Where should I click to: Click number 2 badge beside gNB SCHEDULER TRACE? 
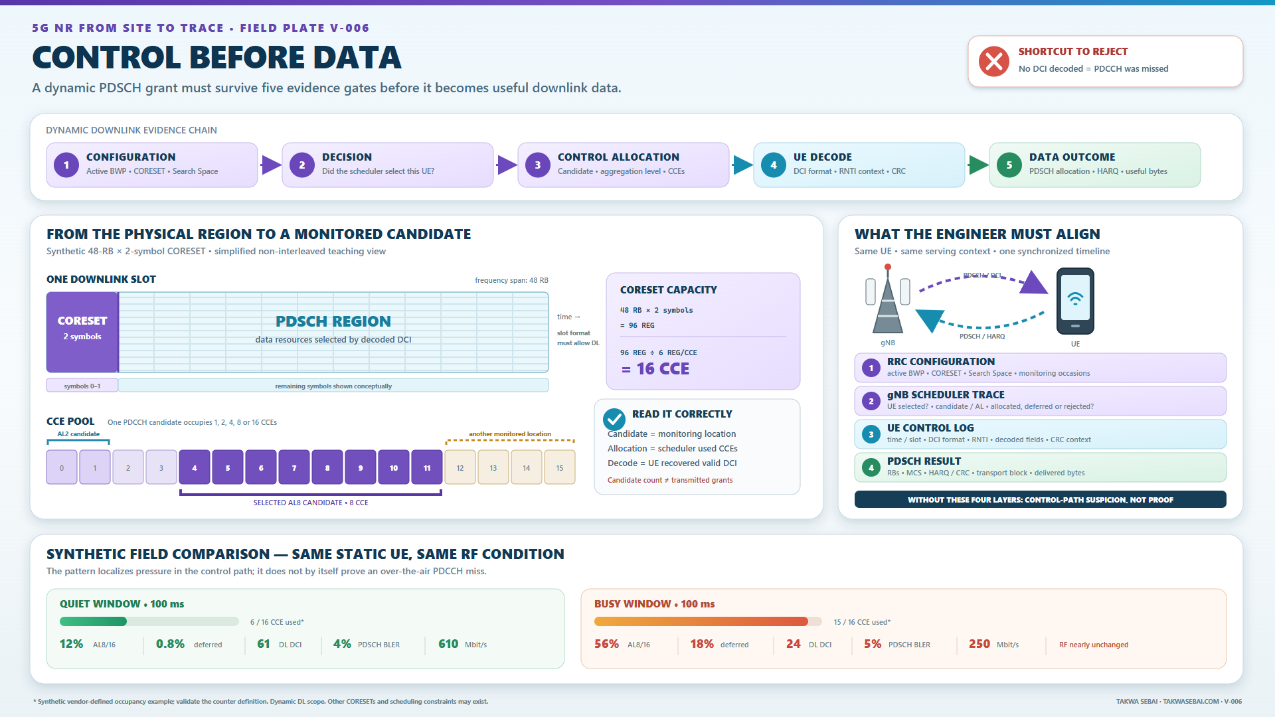point(871,401)
